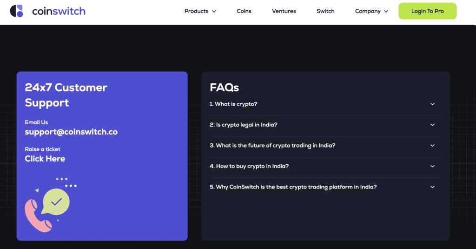Image resolution: width=476 pixels, height=249 pixels.
Task: Open the Company menu
Action: [371, 11]
